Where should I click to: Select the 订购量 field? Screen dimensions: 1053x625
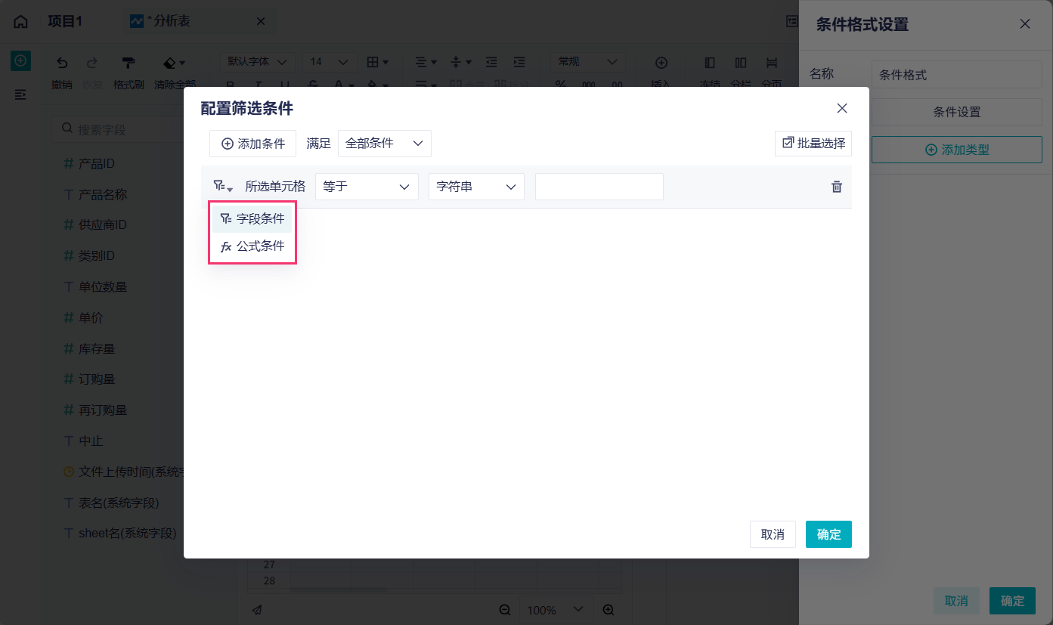(x=97, y=379)
